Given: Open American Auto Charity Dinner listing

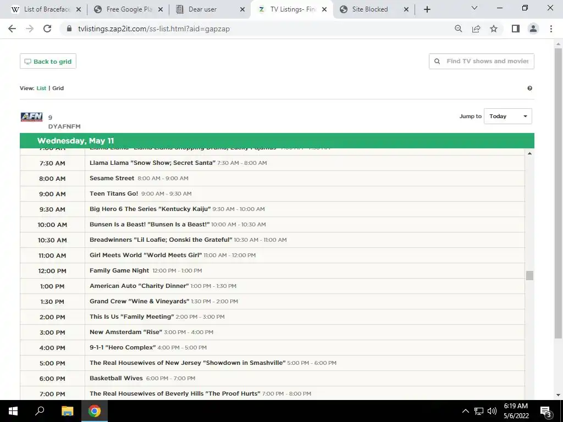Looking at the screenshot, I should [139, 286].
